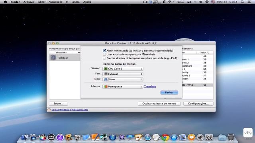Open Finder from the dock

point(25,137)
